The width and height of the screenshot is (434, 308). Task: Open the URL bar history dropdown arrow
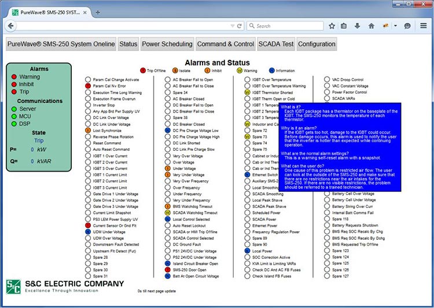(232, 25)
